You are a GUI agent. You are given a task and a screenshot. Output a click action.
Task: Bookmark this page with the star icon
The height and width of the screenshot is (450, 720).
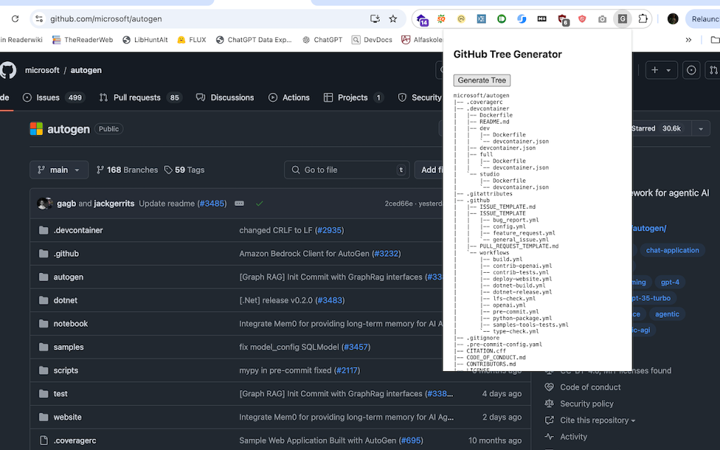pyautogui.click(x=393, y=19)
